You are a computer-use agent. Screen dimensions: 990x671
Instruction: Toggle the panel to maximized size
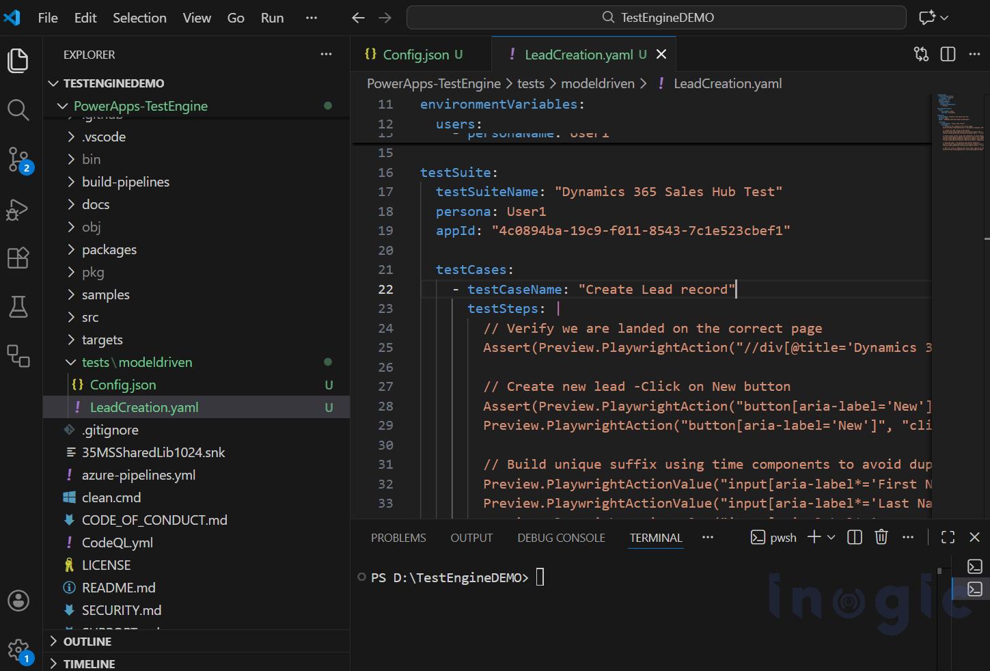tap(947, 537)
